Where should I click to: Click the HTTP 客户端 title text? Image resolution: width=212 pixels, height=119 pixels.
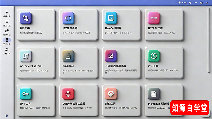coord(155,28)
